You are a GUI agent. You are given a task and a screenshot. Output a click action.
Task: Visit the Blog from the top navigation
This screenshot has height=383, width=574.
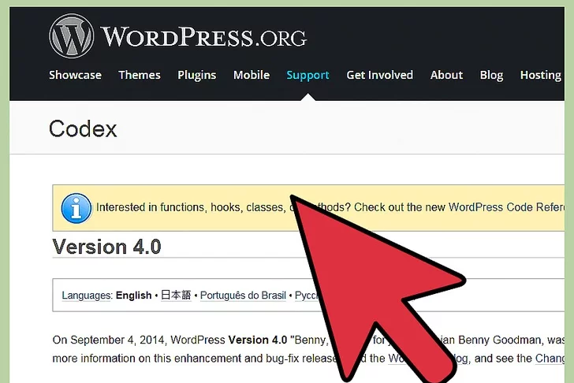pyautogui.click(x=491, y=75)
